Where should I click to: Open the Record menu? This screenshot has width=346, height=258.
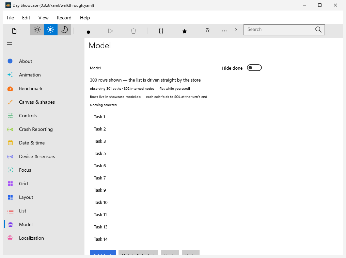coord(64,18)
